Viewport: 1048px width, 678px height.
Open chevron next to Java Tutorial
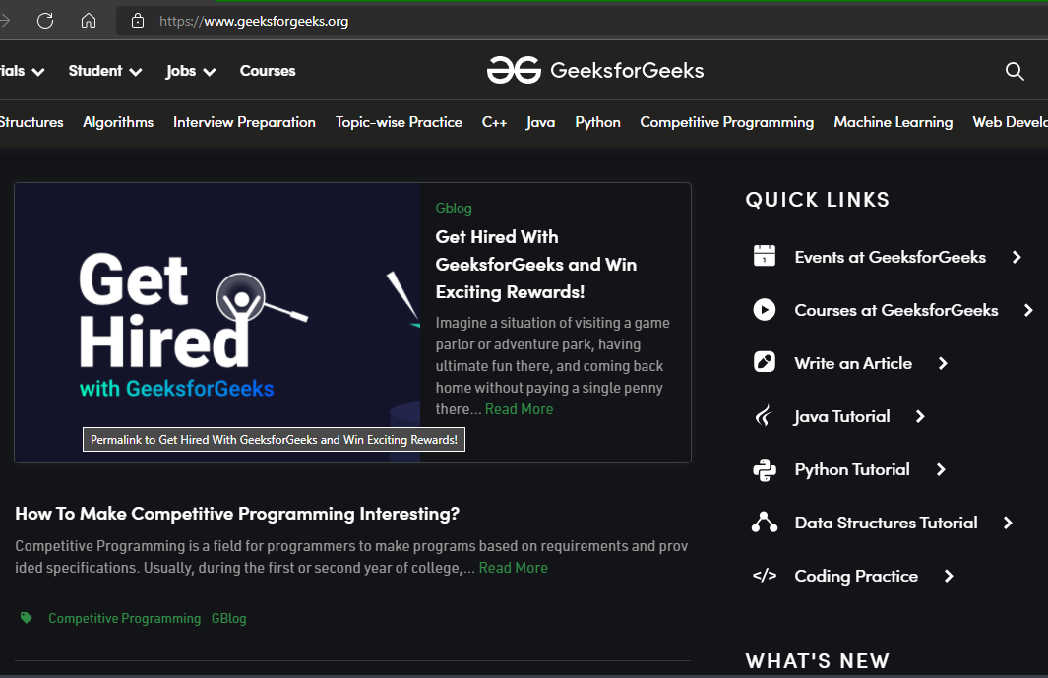pos(920,416)
